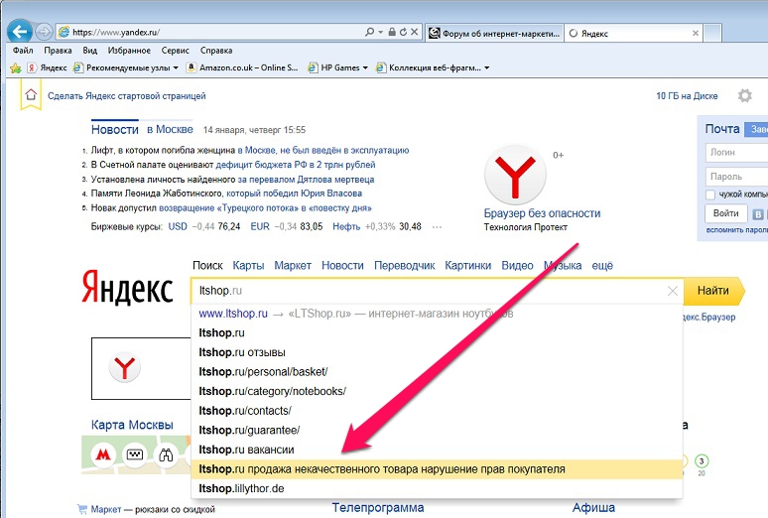Image resolution: width=768 pixels, height=518 pixels.
Task: Open the address bar autocomplete dropdown arrow
Action: 380,32
